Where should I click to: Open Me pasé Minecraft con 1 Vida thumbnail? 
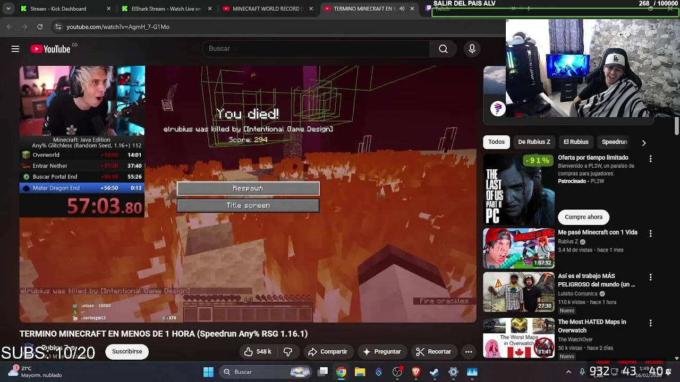(x=518, y=248)
